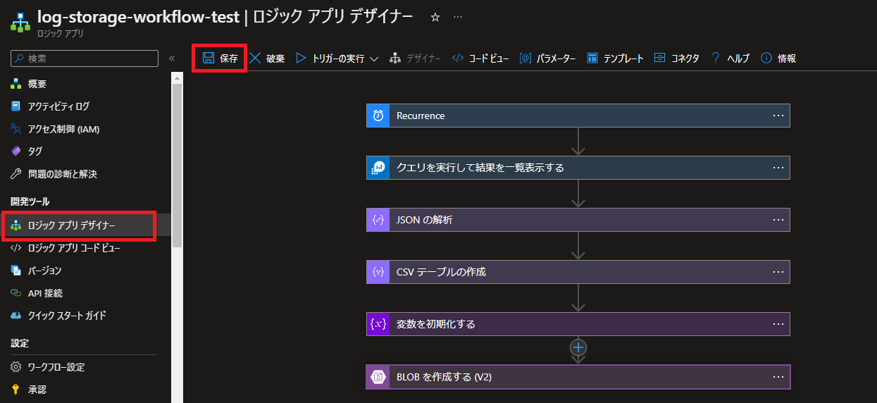The height and width of the screenshot is (403, 877).
Task: Run the trigger via トリガーの実行
Action: coord(330,58)
